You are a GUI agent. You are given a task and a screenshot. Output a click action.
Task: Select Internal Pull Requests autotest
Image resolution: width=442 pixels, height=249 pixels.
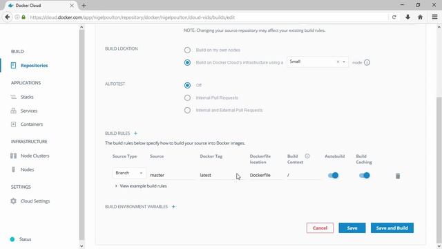coord(187,98)
